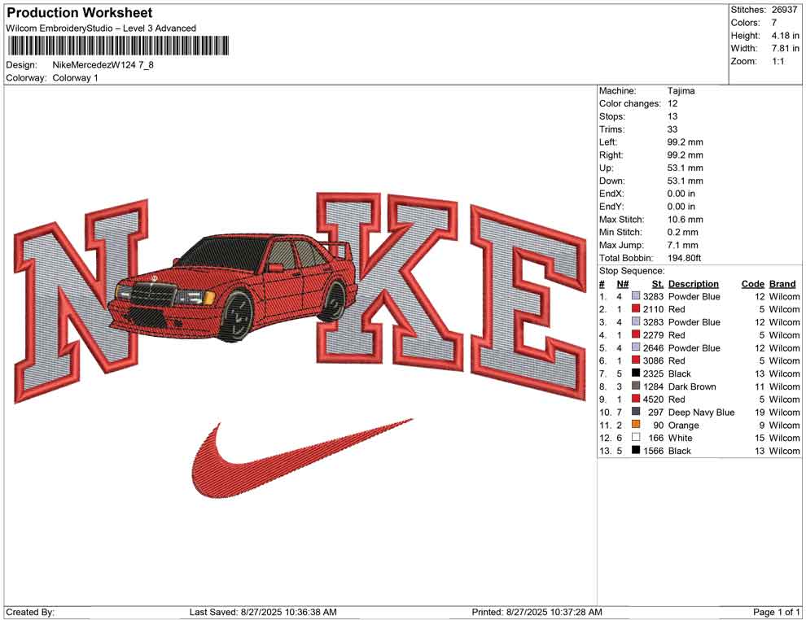Viewport: 806px width, 620px height.
Task: Click the Powder Blue swatch for stop 1
Action: (x=636, y=296)
